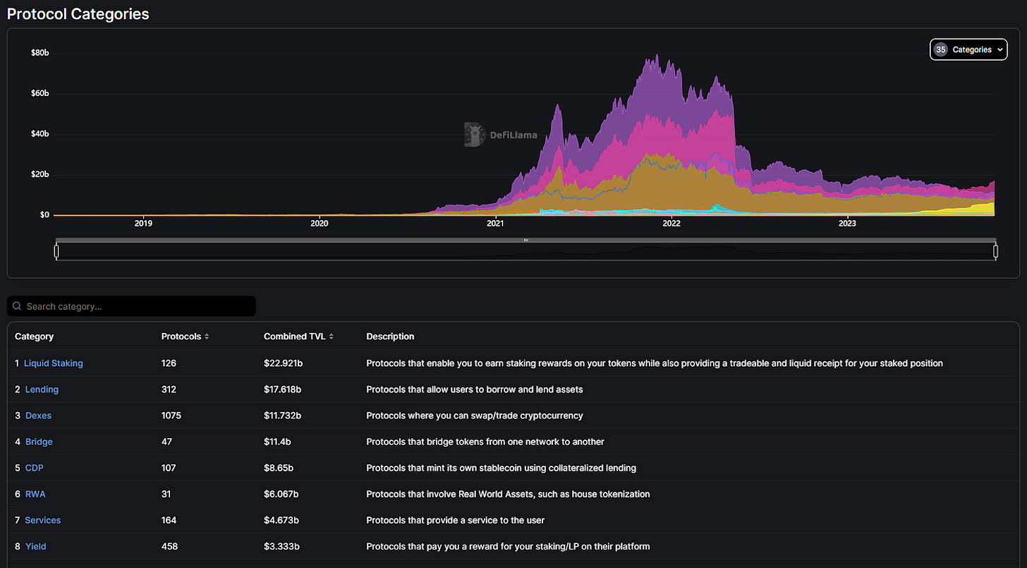Open the Dexes category link
The width and height of the screenshot is (1027, 568).
coord(38,416)
